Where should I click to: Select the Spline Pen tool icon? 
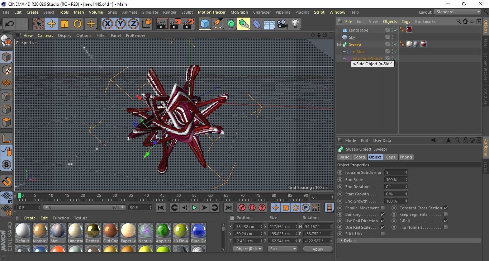pos(218,24)
